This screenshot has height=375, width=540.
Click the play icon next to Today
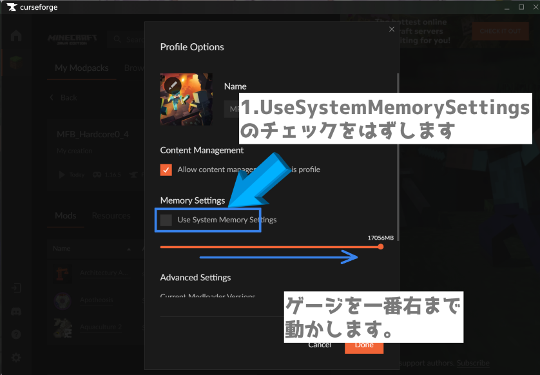(x=62, y=175)
